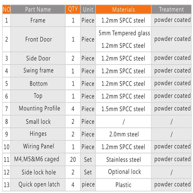Image resolution: width=193 pixels, height=193 pixels.
Task: Select the Unit column header
Action: [88, 9]
